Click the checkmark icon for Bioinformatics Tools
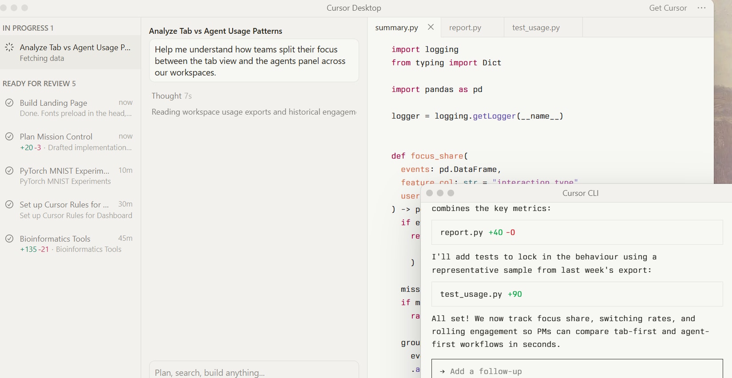This screenshot has width=732, height=378. click(9, 239)
